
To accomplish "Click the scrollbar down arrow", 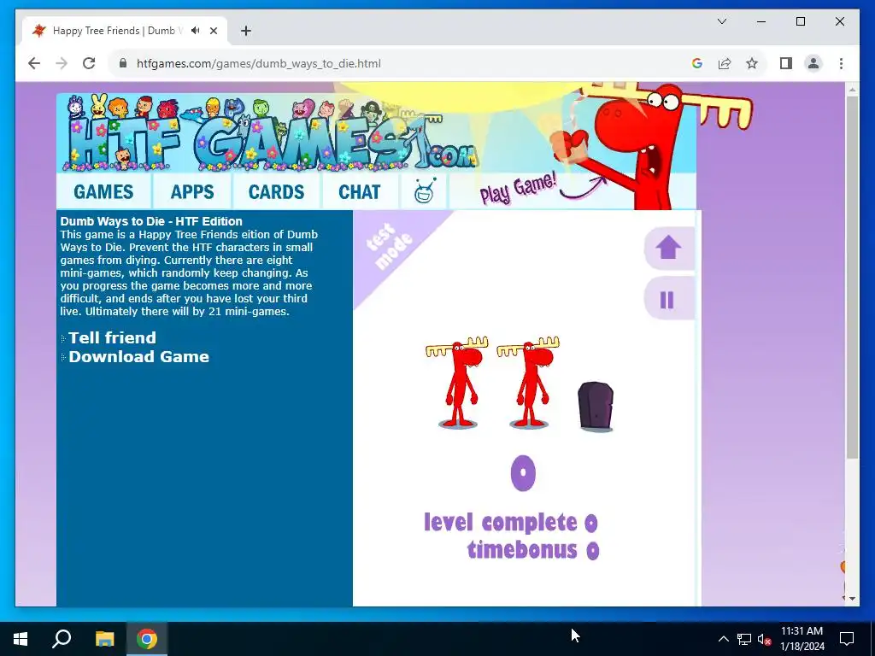I will click(852, 599).
